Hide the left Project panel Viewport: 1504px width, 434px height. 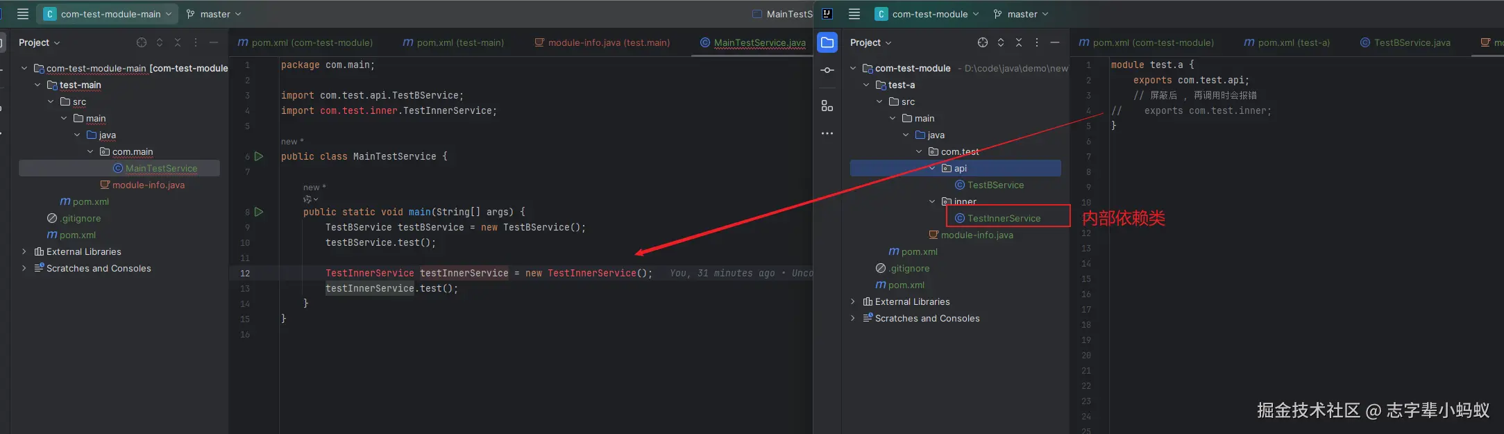point(214,42)
